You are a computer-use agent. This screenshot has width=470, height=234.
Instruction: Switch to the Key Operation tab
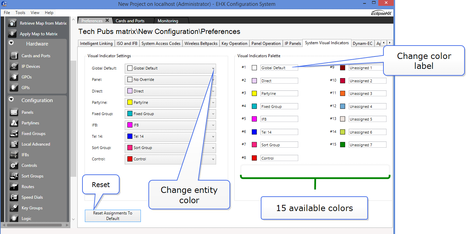234,44
